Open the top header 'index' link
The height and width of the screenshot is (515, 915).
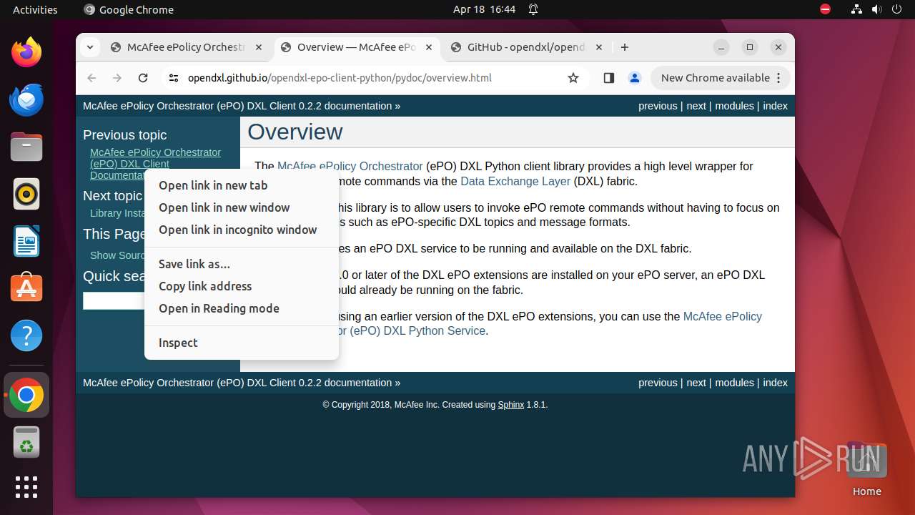point(775,106)
